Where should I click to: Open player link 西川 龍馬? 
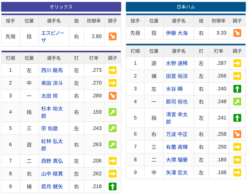pos(52,70)
